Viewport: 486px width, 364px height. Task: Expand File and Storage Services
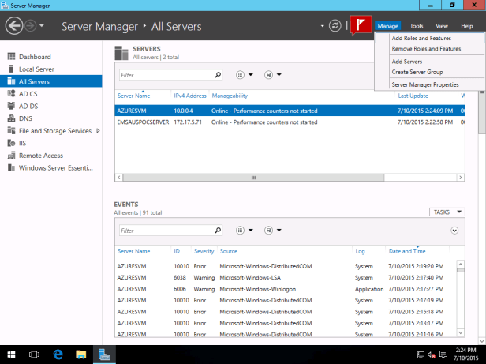98,130
